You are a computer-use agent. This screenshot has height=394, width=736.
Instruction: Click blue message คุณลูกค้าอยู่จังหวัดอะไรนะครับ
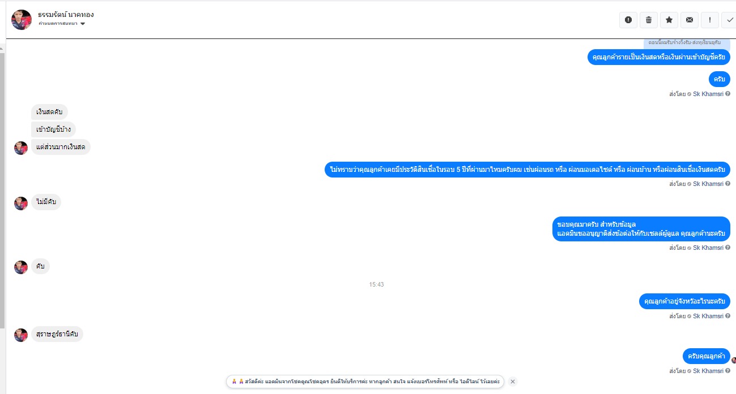[x=684, y=301]
